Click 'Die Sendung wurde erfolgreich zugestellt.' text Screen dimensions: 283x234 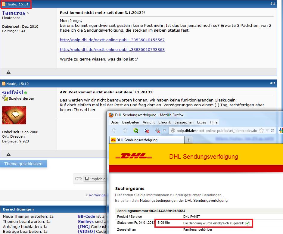click(214, 223)
